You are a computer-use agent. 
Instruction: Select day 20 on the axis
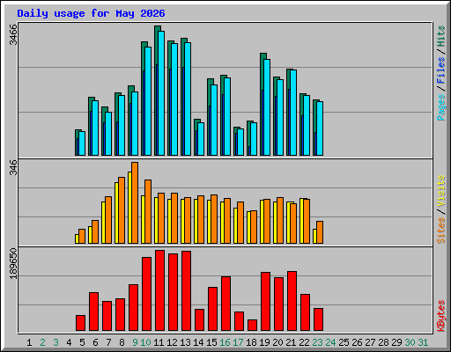tap(277, 342)
